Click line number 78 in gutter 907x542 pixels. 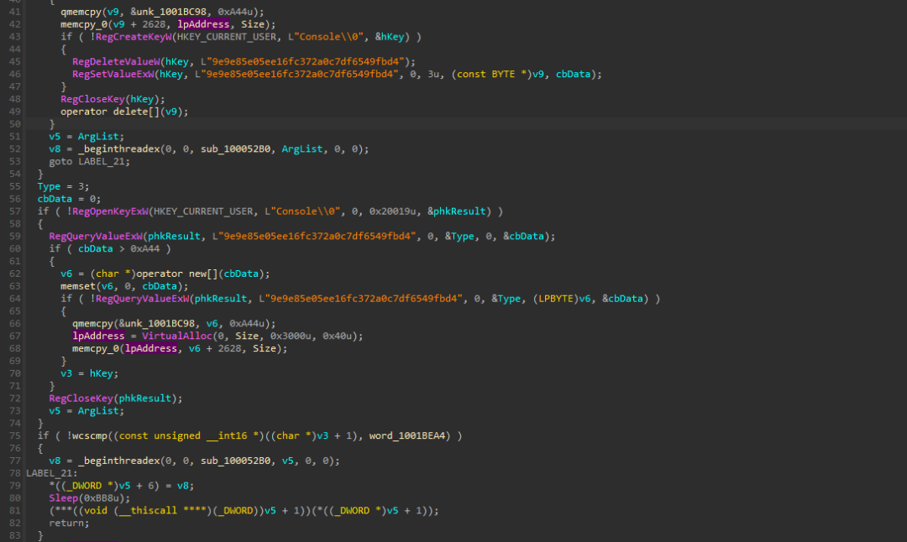tap(14, 473)
